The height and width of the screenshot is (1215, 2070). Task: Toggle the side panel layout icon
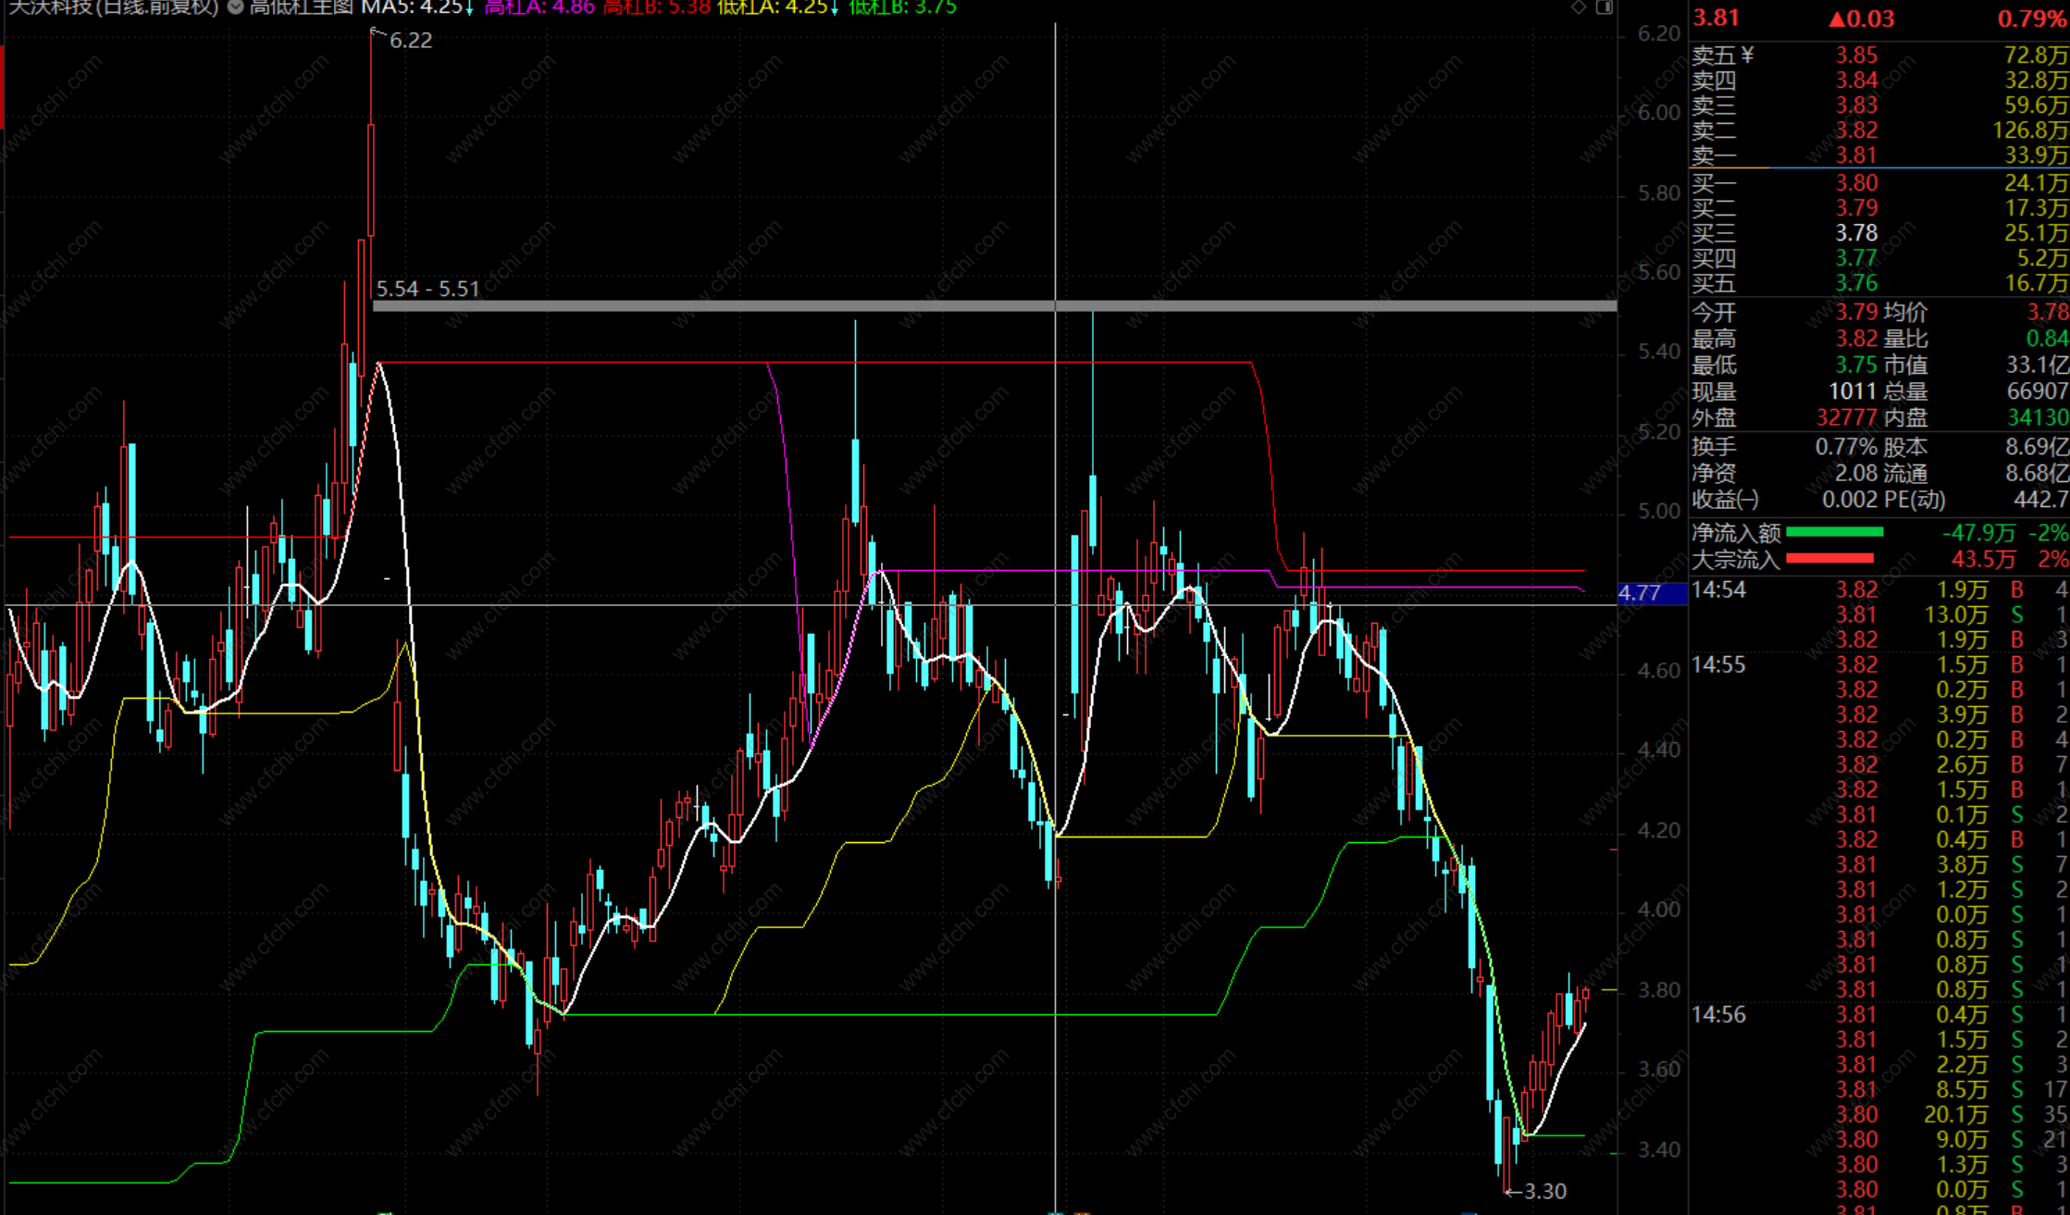click(1605, 7)
